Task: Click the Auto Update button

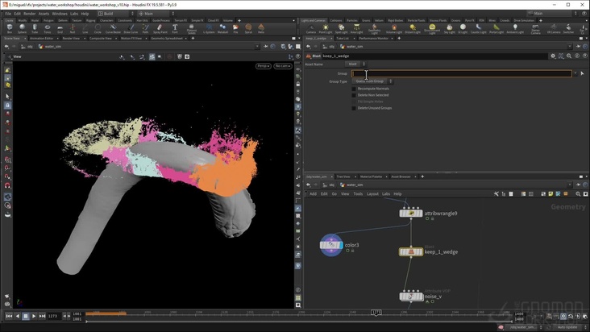Action: tap(567, 327)
